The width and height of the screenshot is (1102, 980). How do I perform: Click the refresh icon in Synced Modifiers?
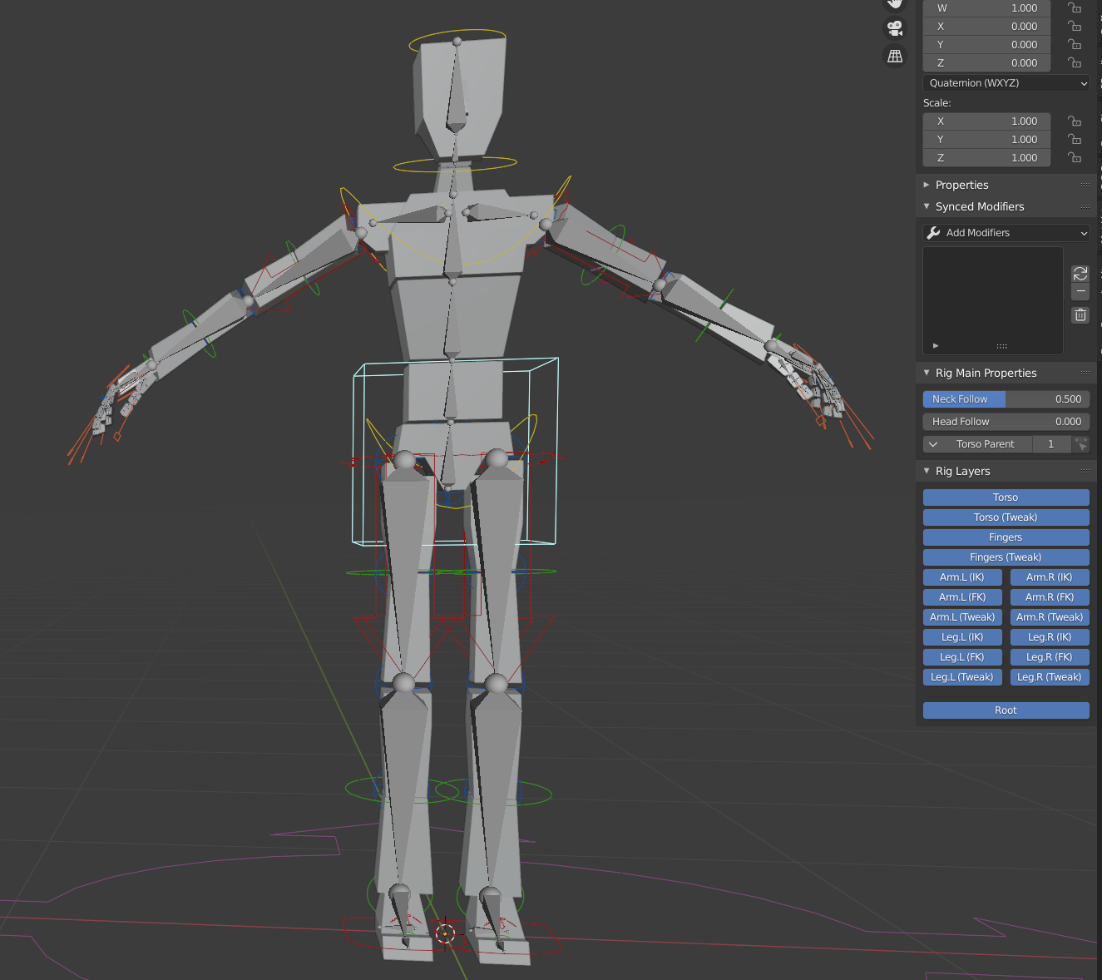pos(1080,273)
